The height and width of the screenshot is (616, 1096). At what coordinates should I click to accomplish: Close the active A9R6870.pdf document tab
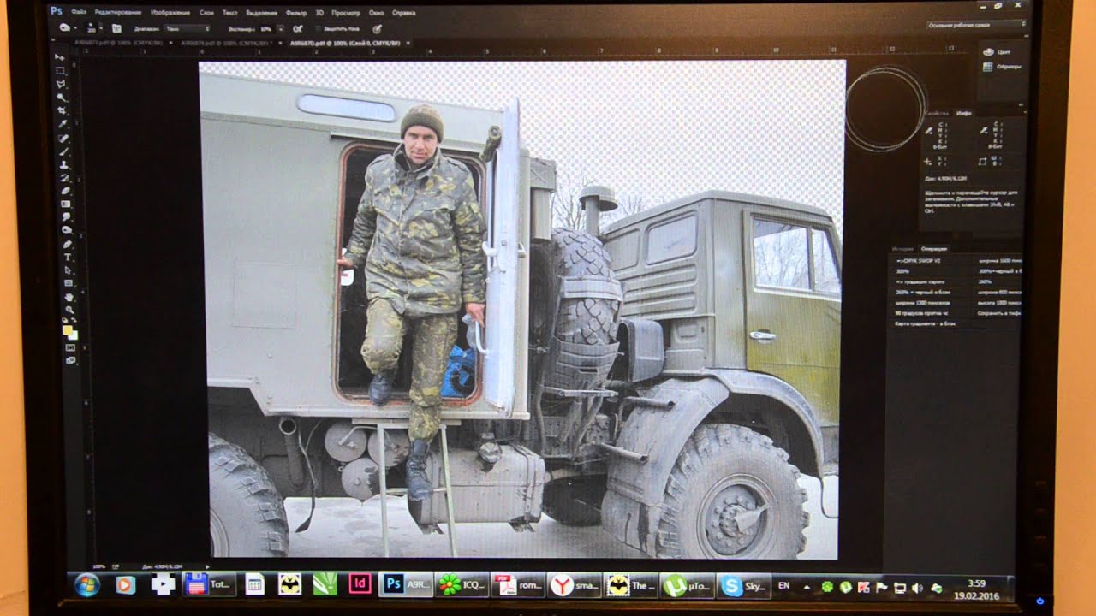pyautogui.click(x=408, y=43)
